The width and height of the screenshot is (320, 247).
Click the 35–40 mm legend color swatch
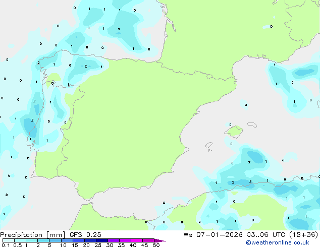pos(125,240)
